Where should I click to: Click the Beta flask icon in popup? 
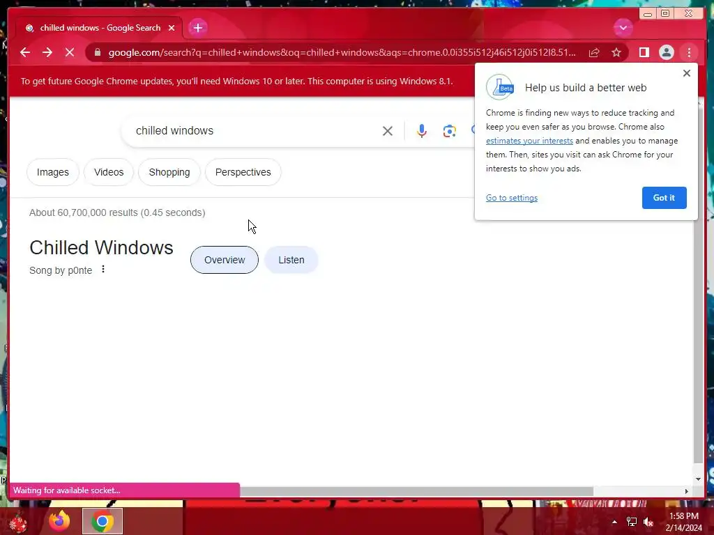[x=500, y=87]
